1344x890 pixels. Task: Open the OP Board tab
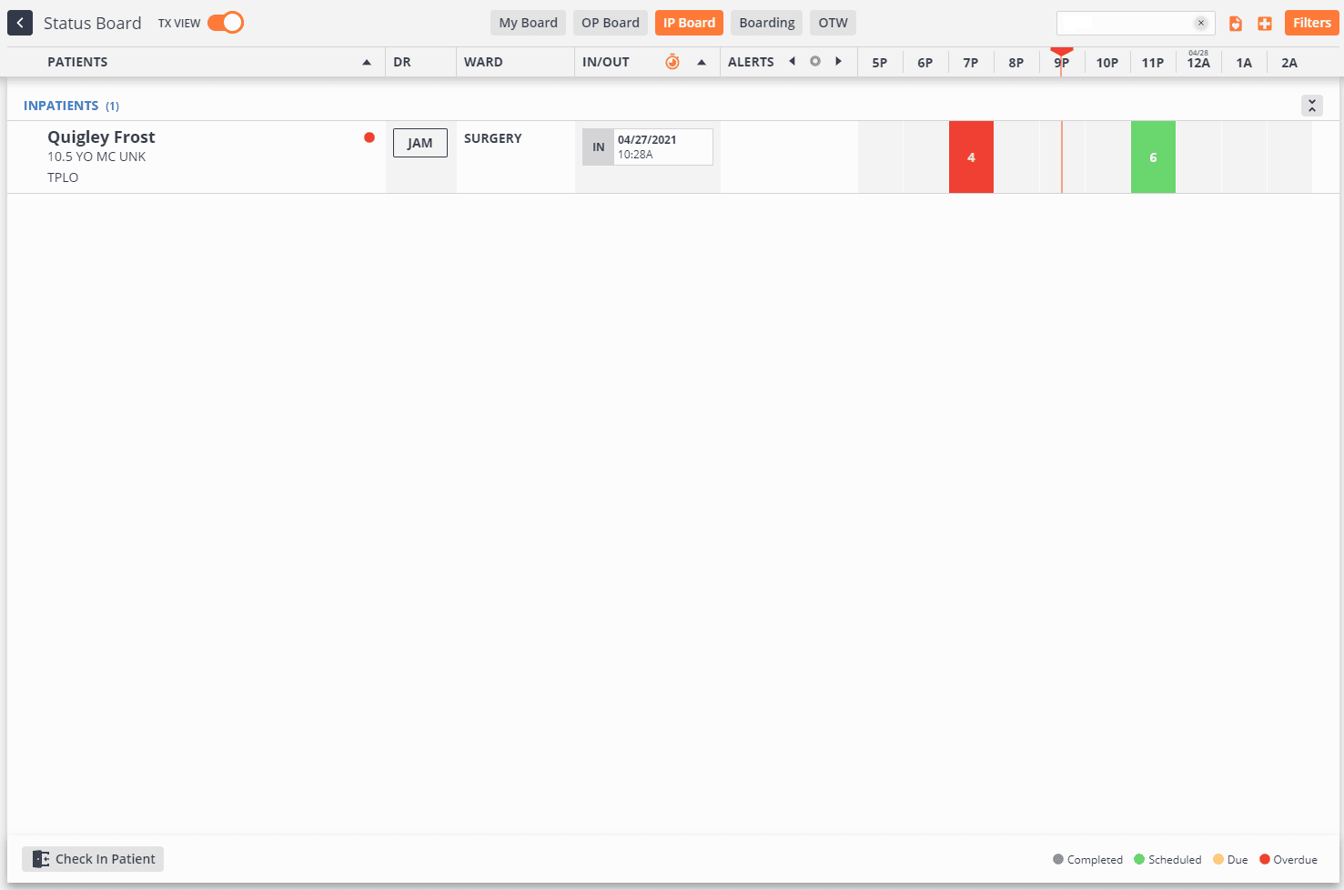click(x=610, y=23)
